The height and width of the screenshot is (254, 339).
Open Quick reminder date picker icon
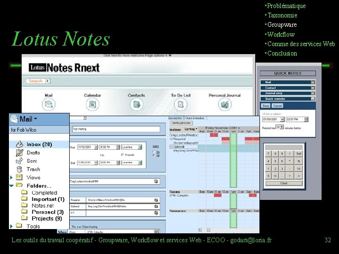click(x=282, y=119)
